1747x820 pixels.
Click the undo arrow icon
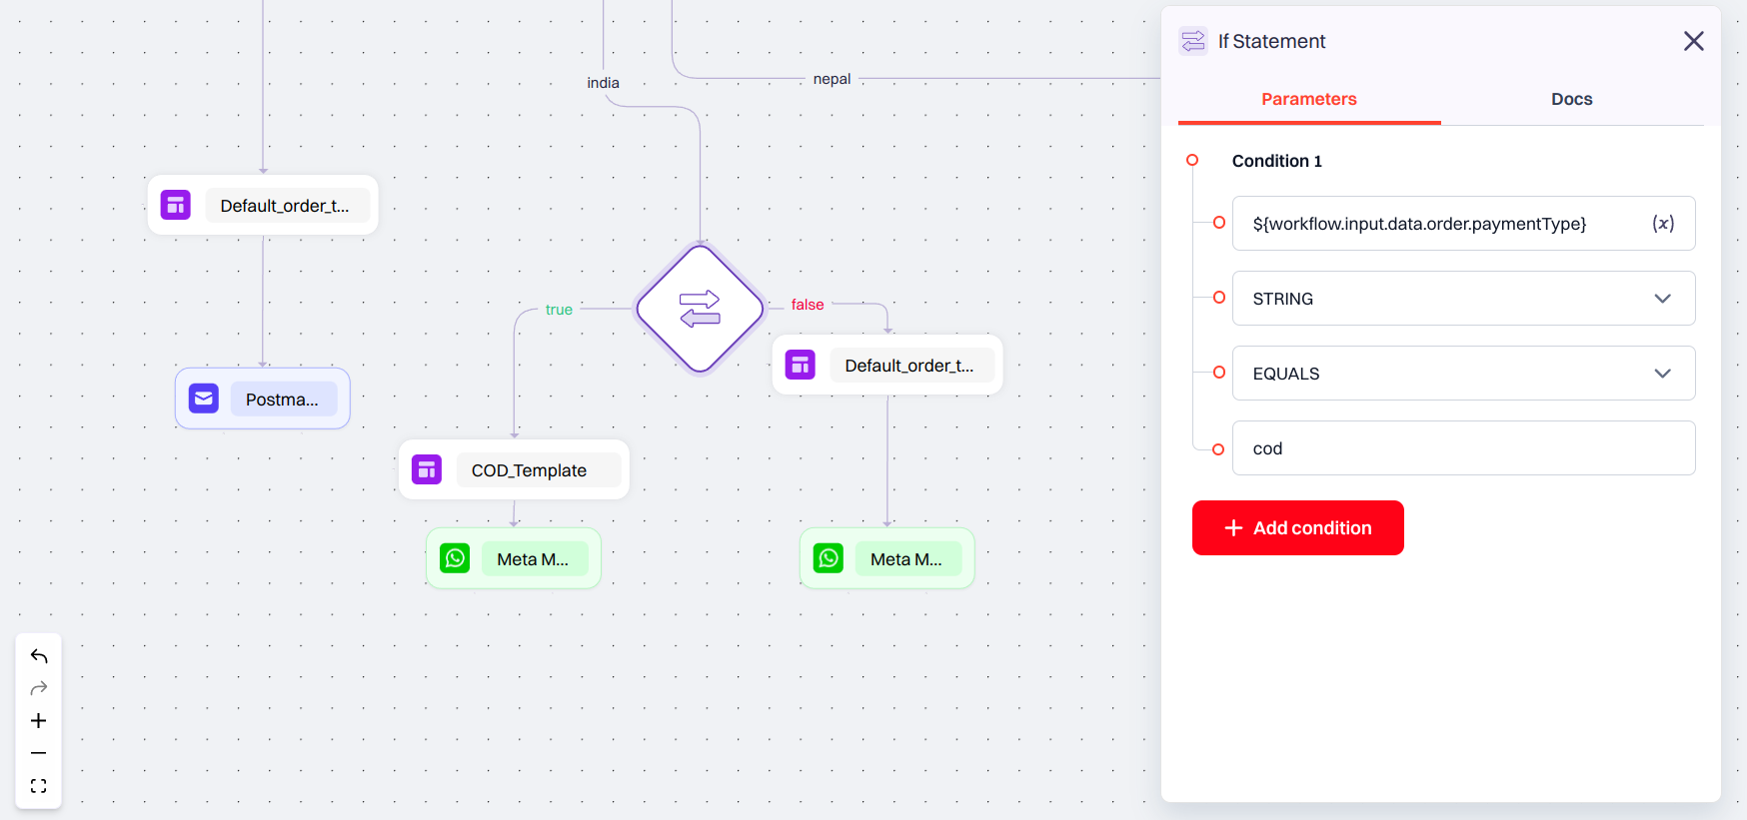[39, 656]
